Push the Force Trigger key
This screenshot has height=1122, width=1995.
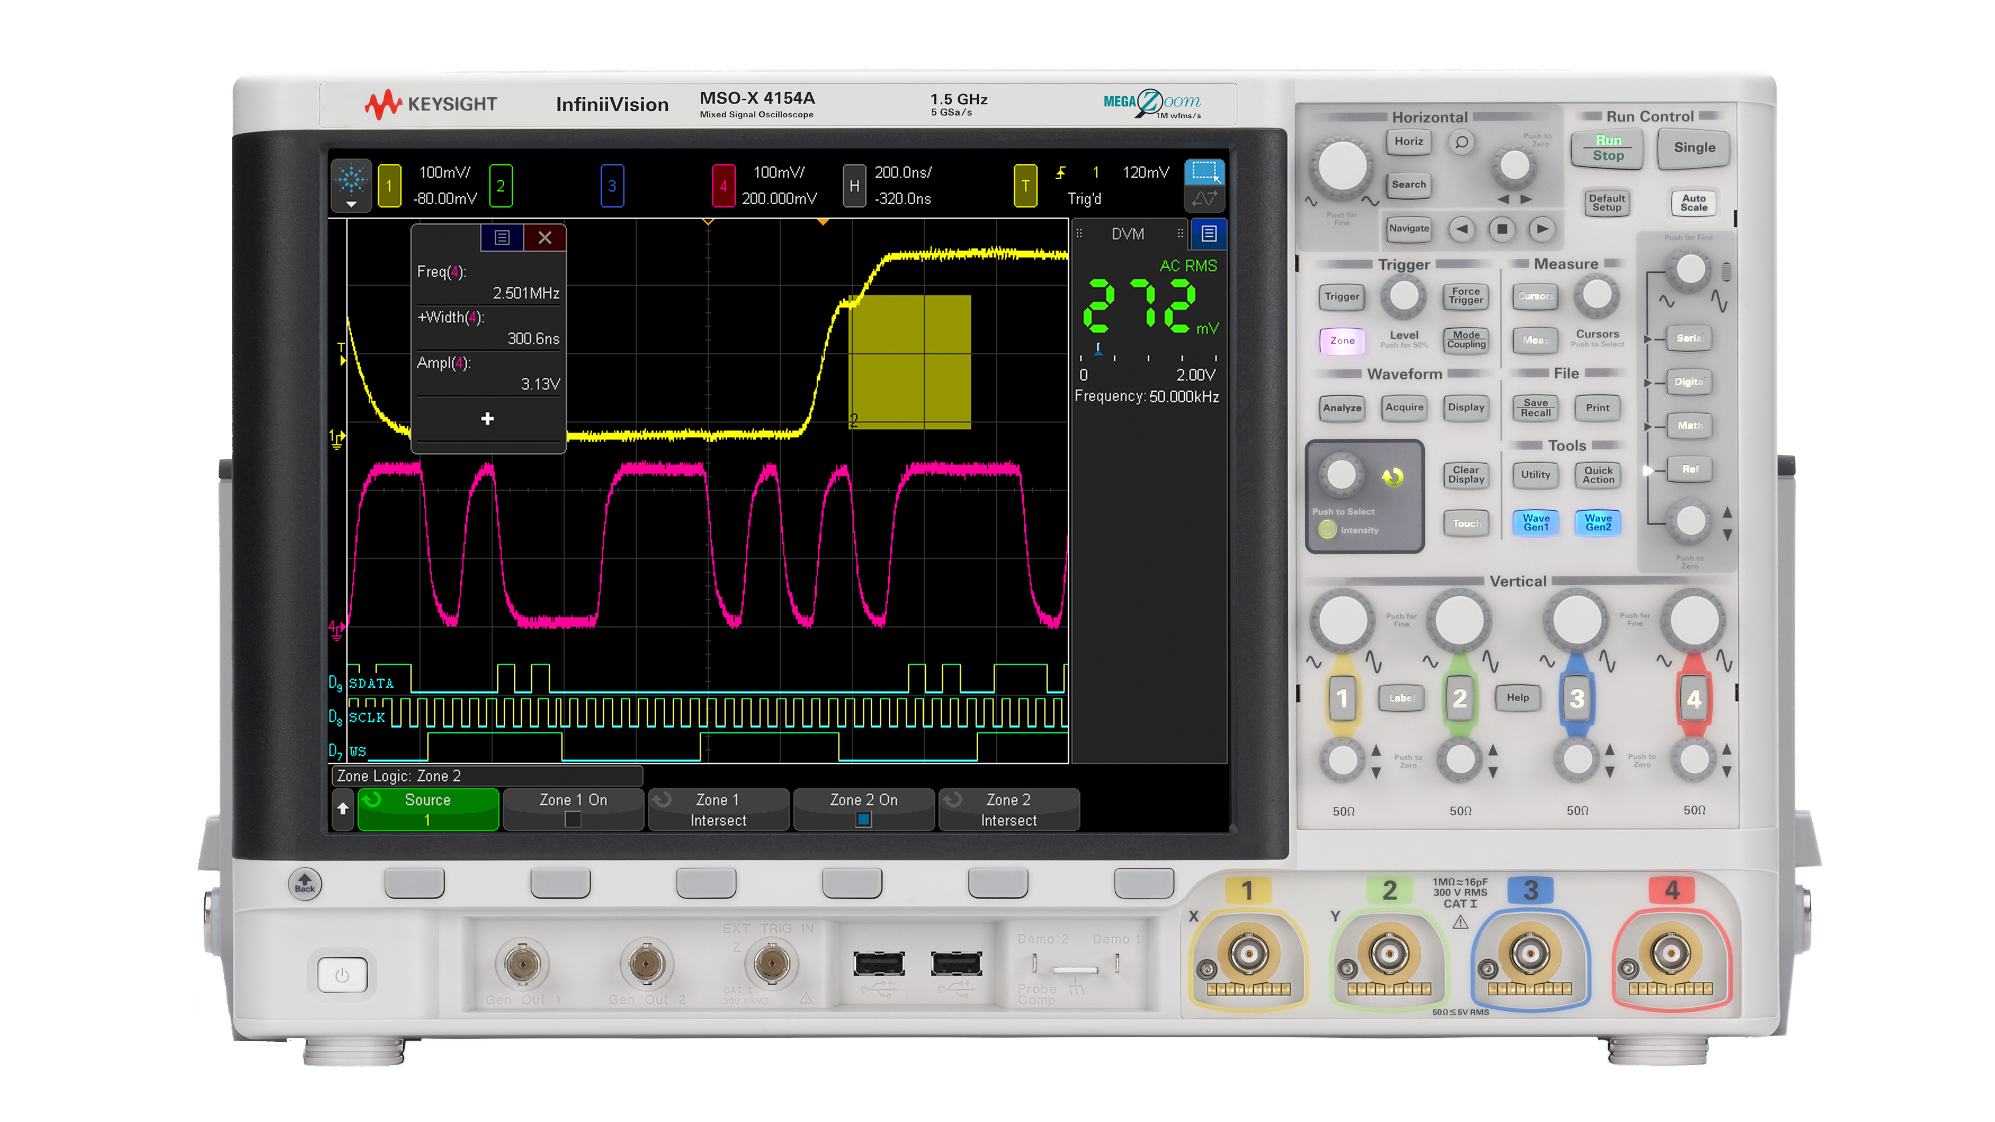pyautogui.click(x=1465, y=296)
